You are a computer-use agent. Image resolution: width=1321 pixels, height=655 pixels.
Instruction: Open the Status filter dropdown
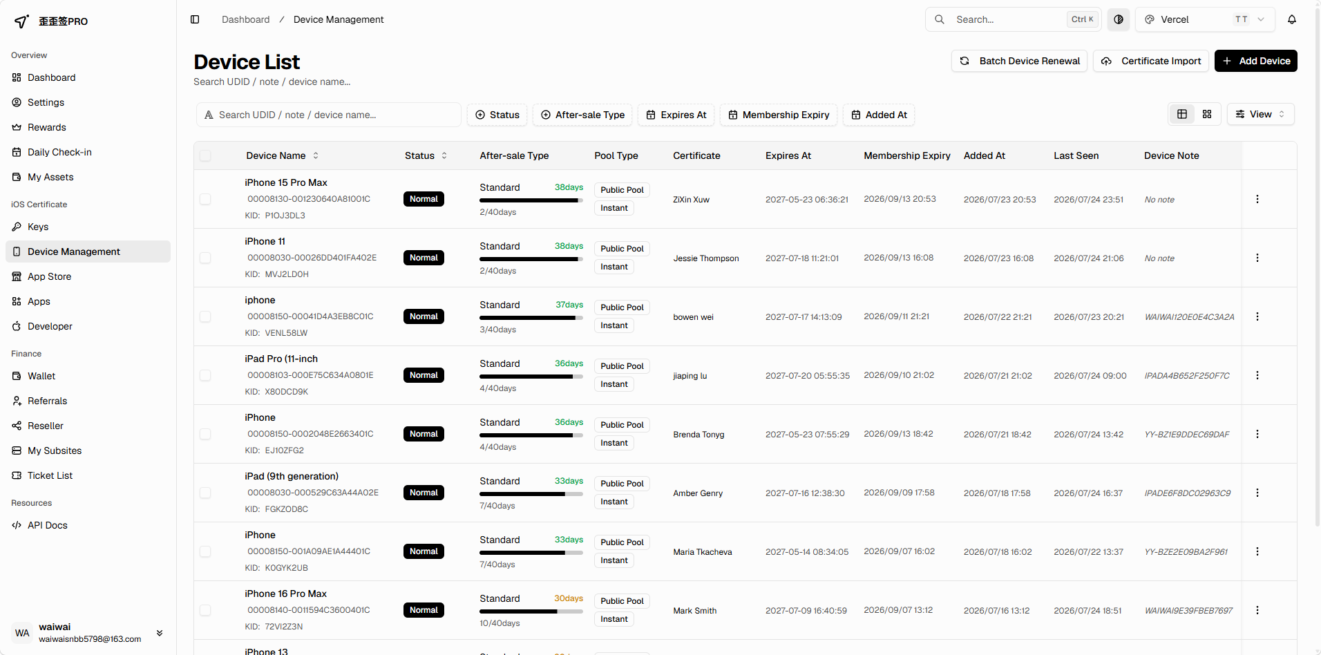pyautogui.click(x=497, y=115)
